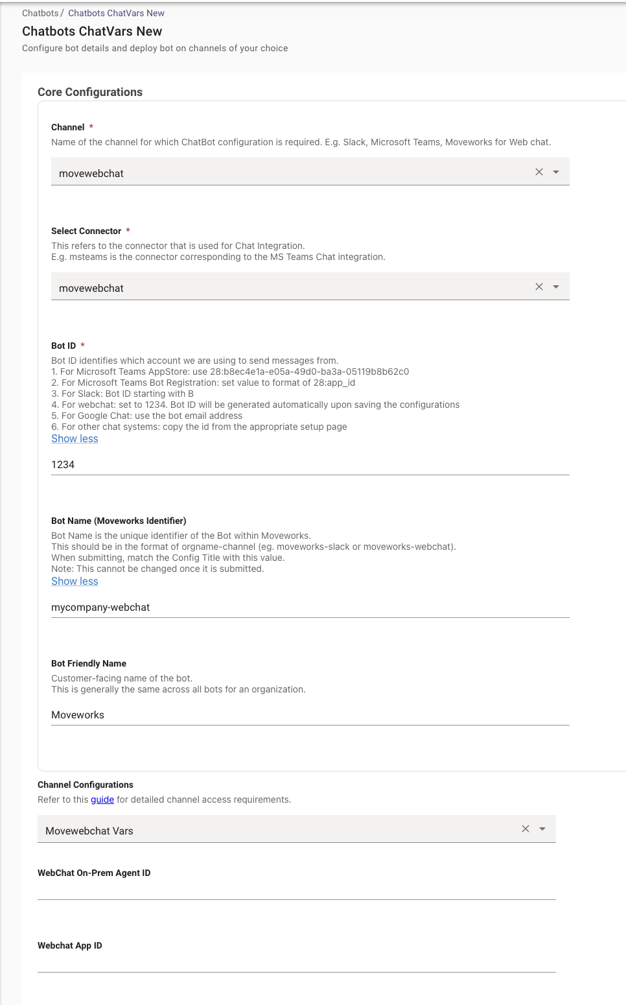Go to Chatbots breadcrumb
The image size is (626, 1005).
[40, 13]
